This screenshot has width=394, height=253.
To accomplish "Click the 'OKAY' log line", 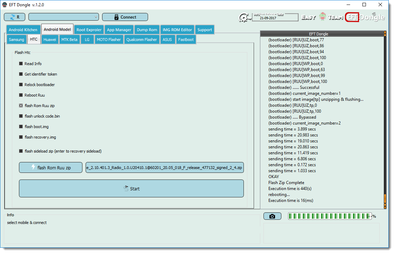I will pos(274,177).
